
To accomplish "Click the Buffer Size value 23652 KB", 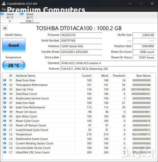I will click(144, 35).
